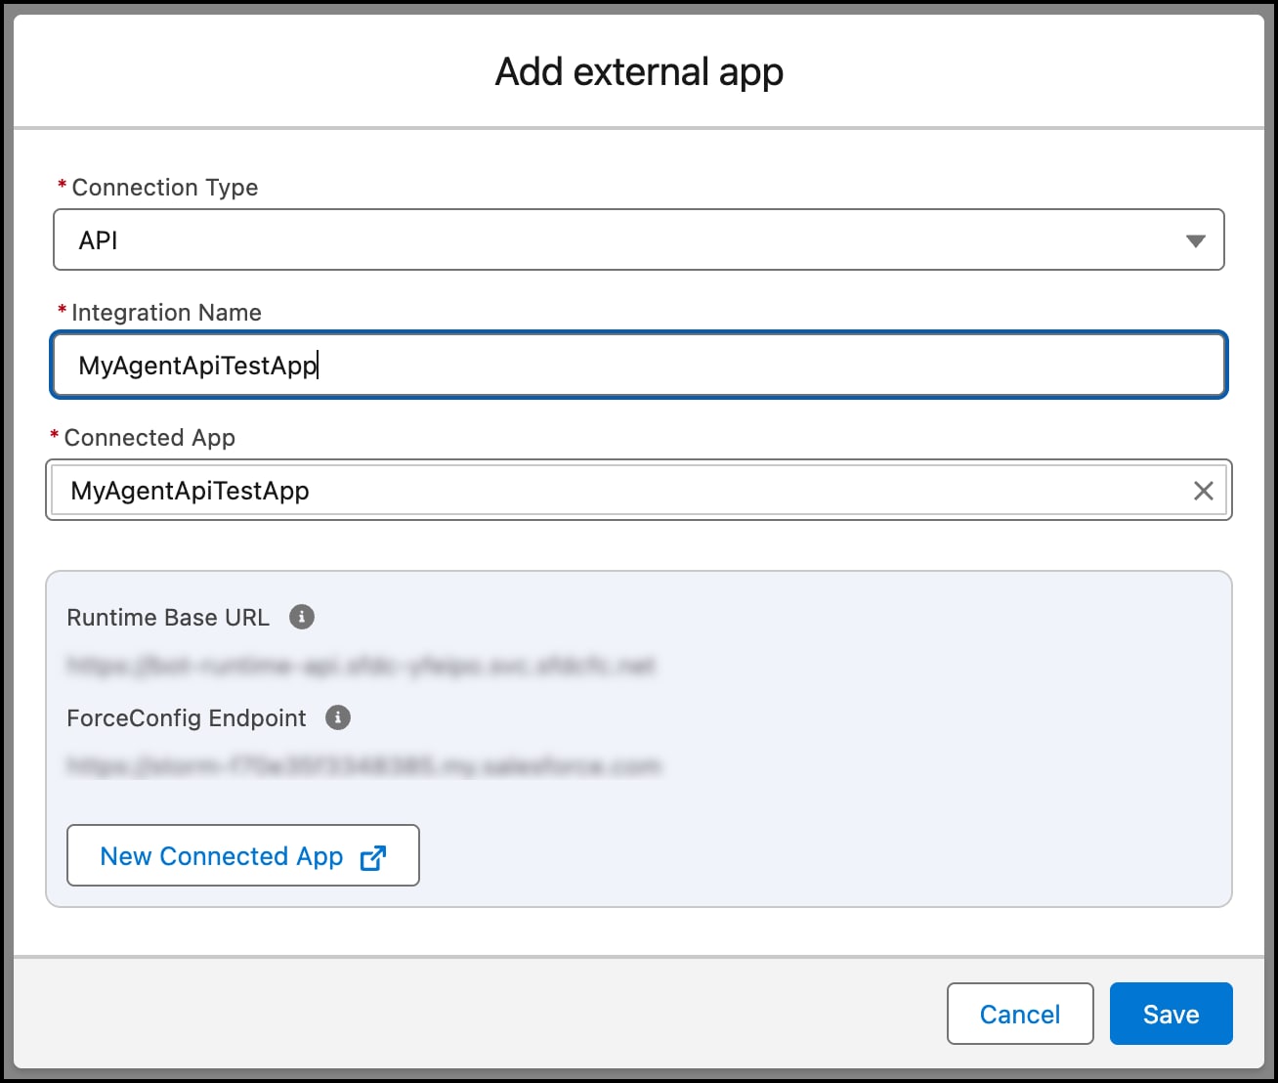The height and width of the screenshot is (1083, 1278).
Task: Click the Runtime Base URL label text
Action: (x=168, y=618)
